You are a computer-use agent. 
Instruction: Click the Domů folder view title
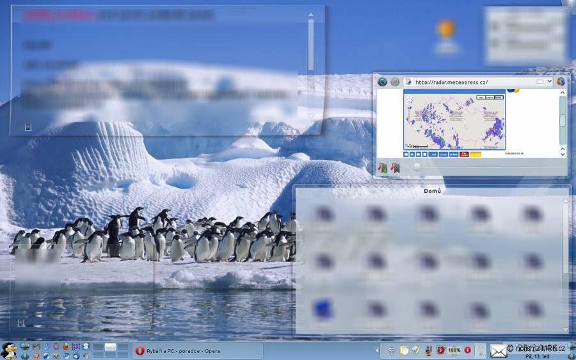click(x=433, y=192)
